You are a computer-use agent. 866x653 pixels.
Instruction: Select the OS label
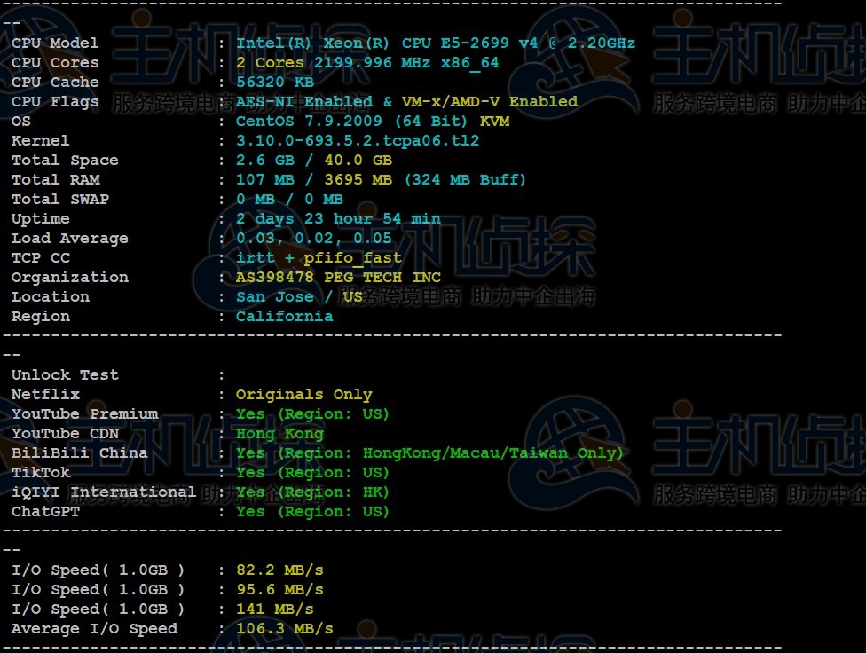pyautogui.click(x=21, y=121)
